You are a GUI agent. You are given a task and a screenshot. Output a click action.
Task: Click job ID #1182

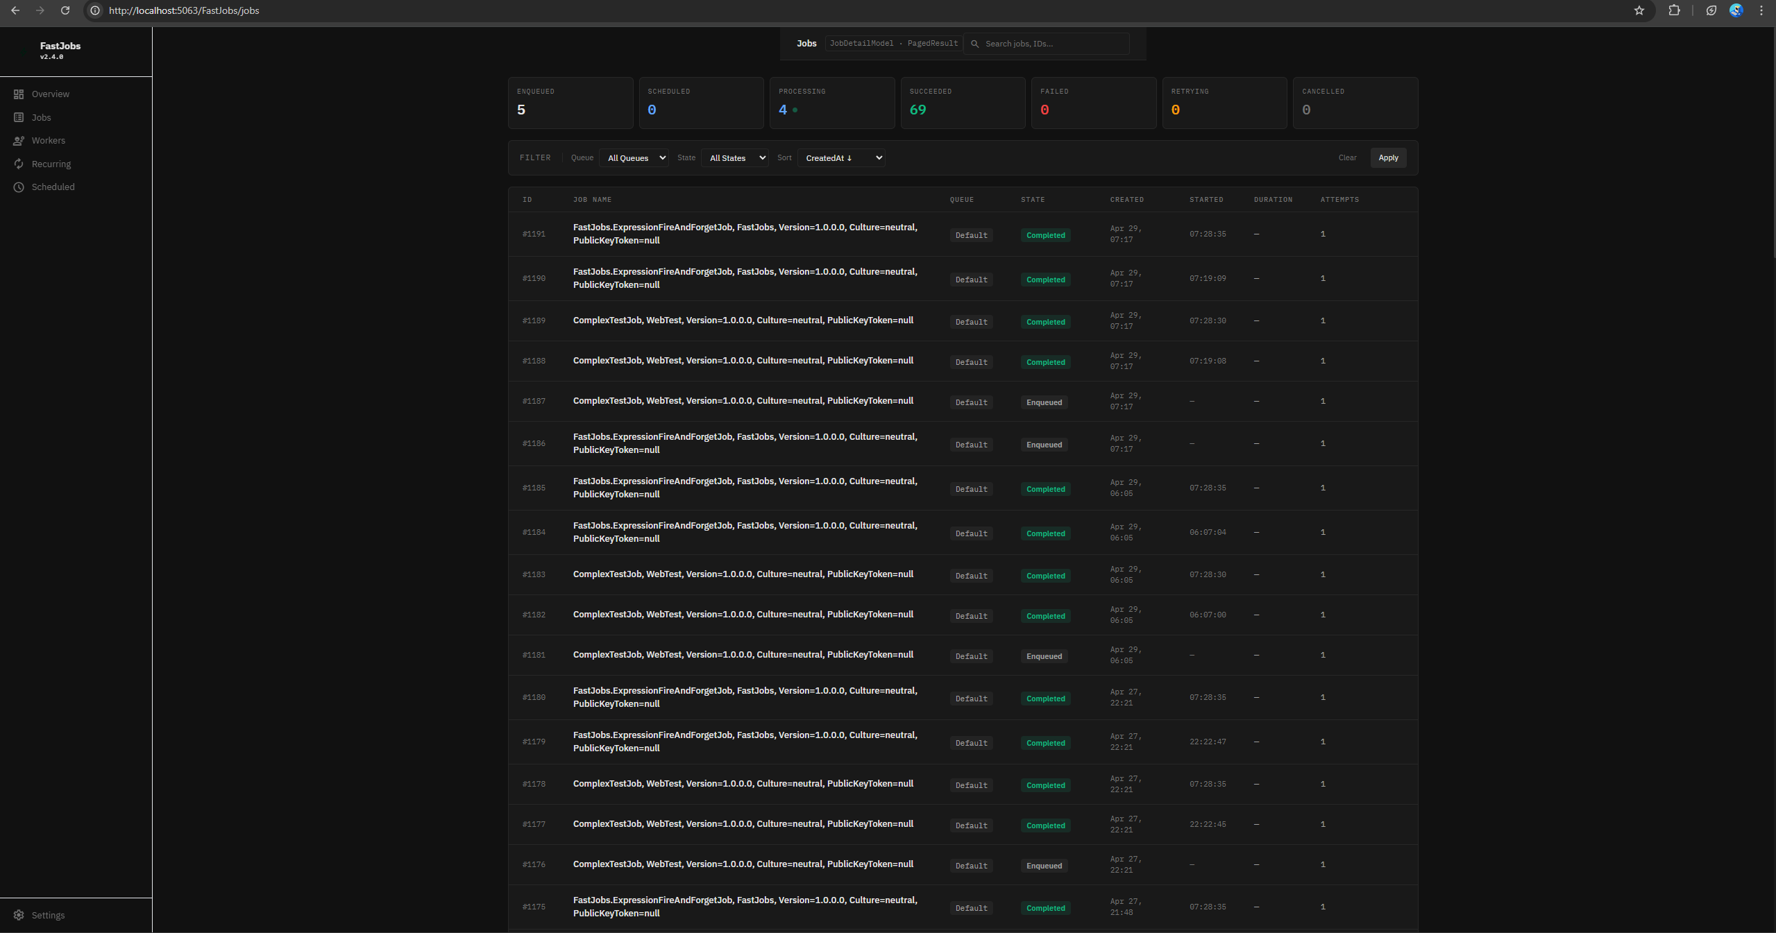[x=534, y=615]
